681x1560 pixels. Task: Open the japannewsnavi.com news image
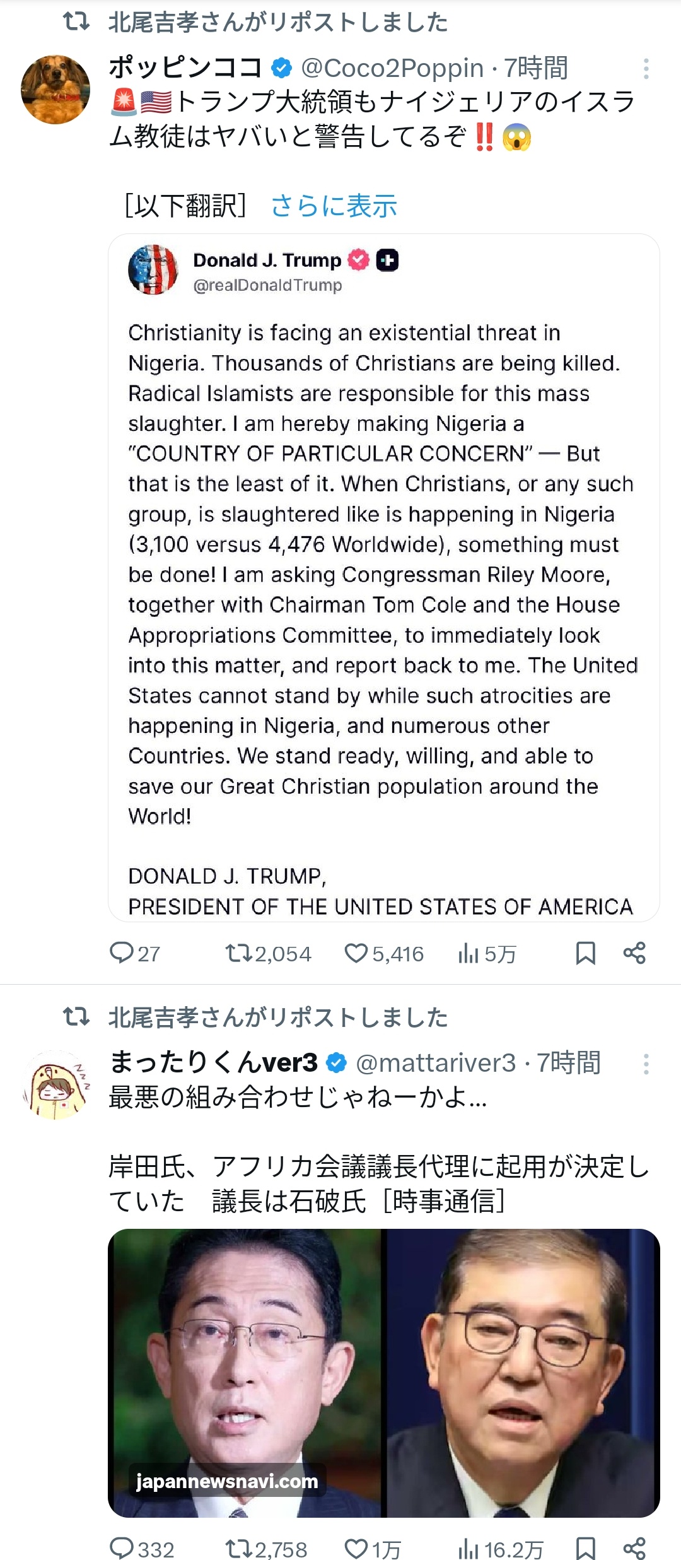(383, 1372)
